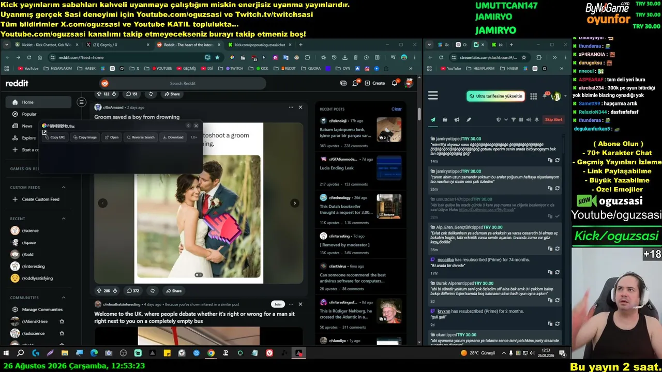Image resolution: width=662 pixels, height=372 pixels.
Task: Open r/oddlysatisfying from Recent list
Action: click(x=37, y=278)
